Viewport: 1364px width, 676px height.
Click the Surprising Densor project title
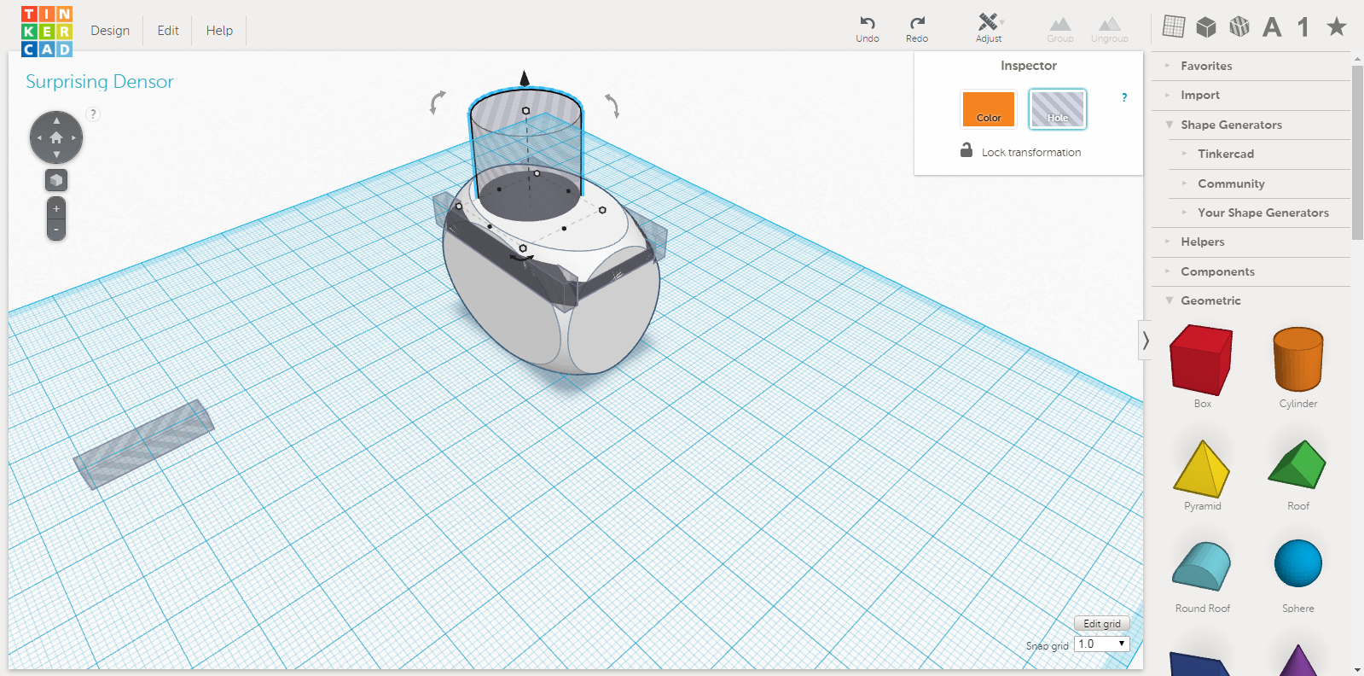100,81
